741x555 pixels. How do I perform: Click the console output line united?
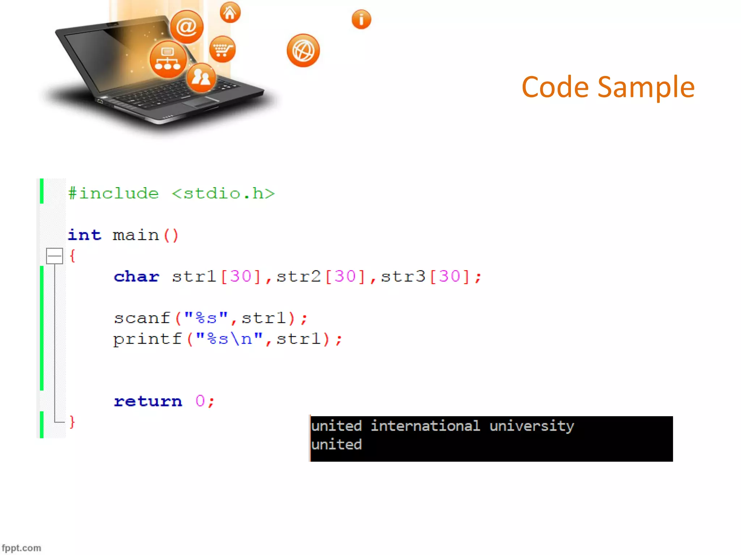click(x=336, y=444)
